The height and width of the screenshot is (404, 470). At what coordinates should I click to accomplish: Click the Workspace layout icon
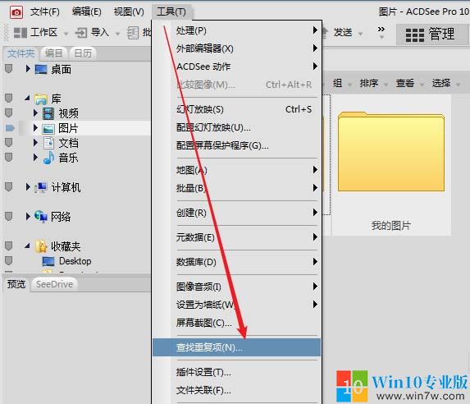[21, 32]
